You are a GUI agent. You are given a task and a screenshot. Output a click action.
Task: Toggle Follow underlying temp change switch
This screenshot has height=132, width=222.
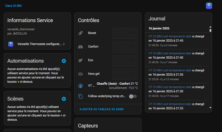click(133, 97)
